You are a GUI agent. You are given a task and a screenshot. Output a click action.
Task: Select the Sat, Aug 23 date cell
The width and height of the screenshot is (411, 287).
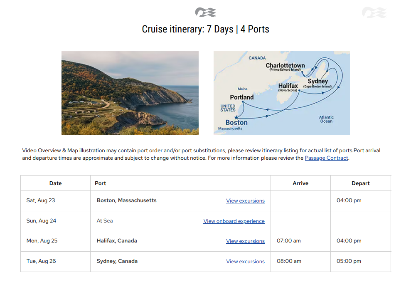pyautogui.click(x=41, y=200)
